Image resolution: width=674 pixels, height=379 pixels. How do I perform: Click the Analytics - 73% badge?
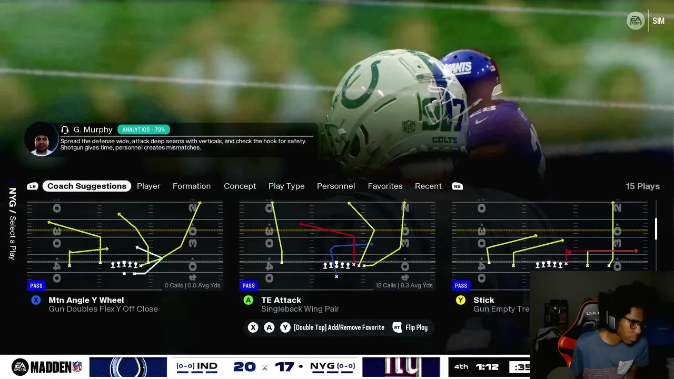(144, 129)
